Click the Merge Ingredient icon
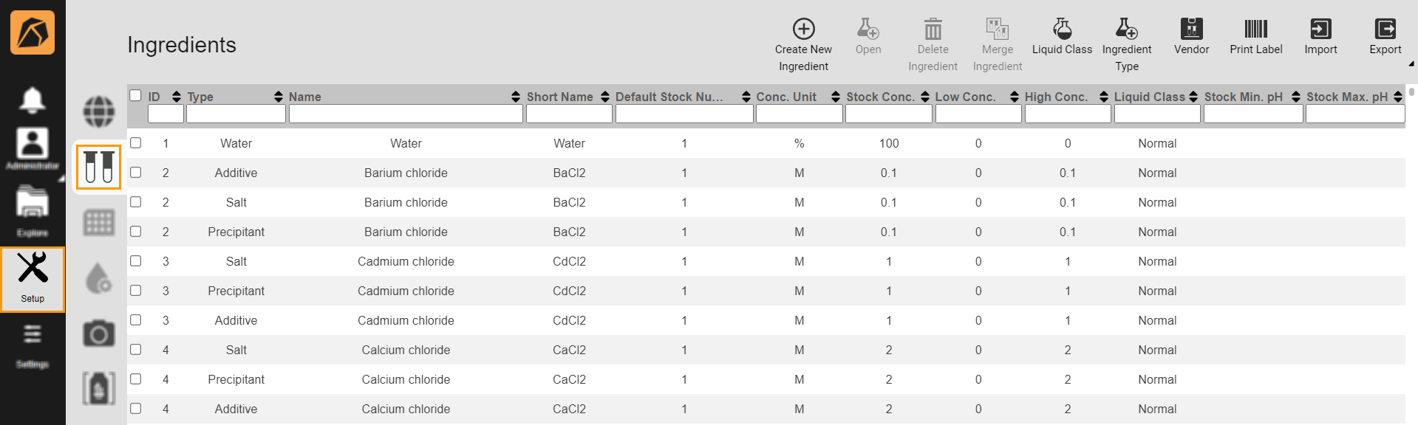This screenshot has height=425, width=1418. point(997,29)
